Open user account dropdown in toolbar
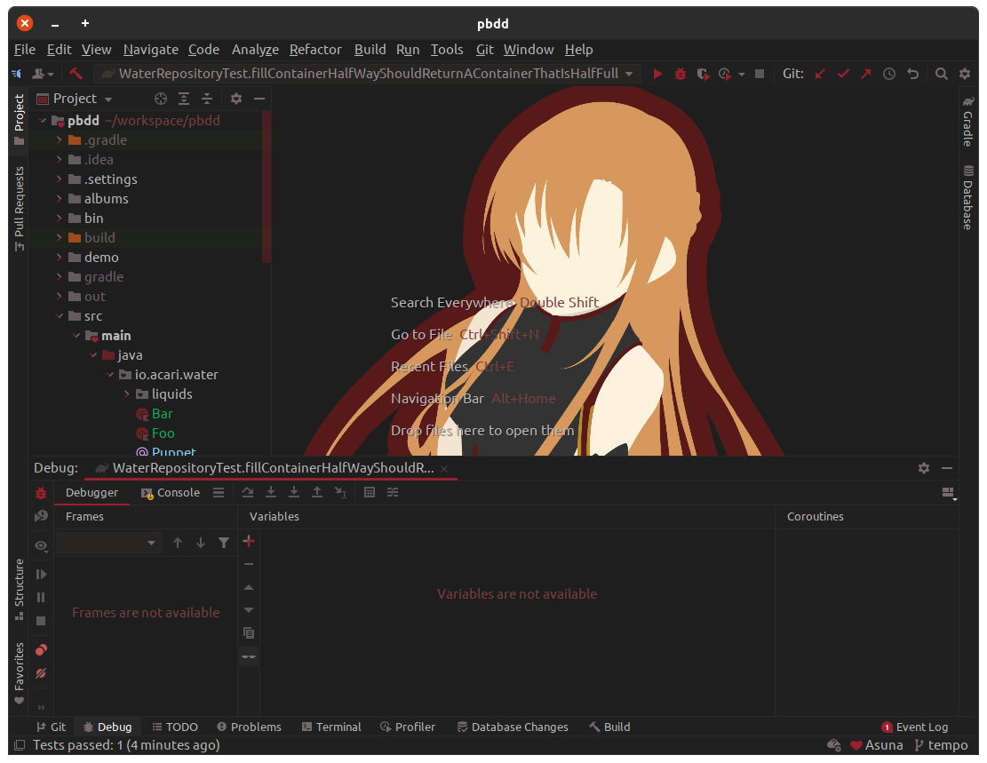 [43, 74]
